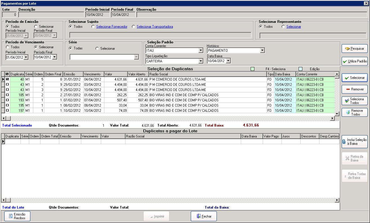Viewport: 370px width, 223px height.
Task: Click the valor 262,25 cell
Action: click(116, 95)
